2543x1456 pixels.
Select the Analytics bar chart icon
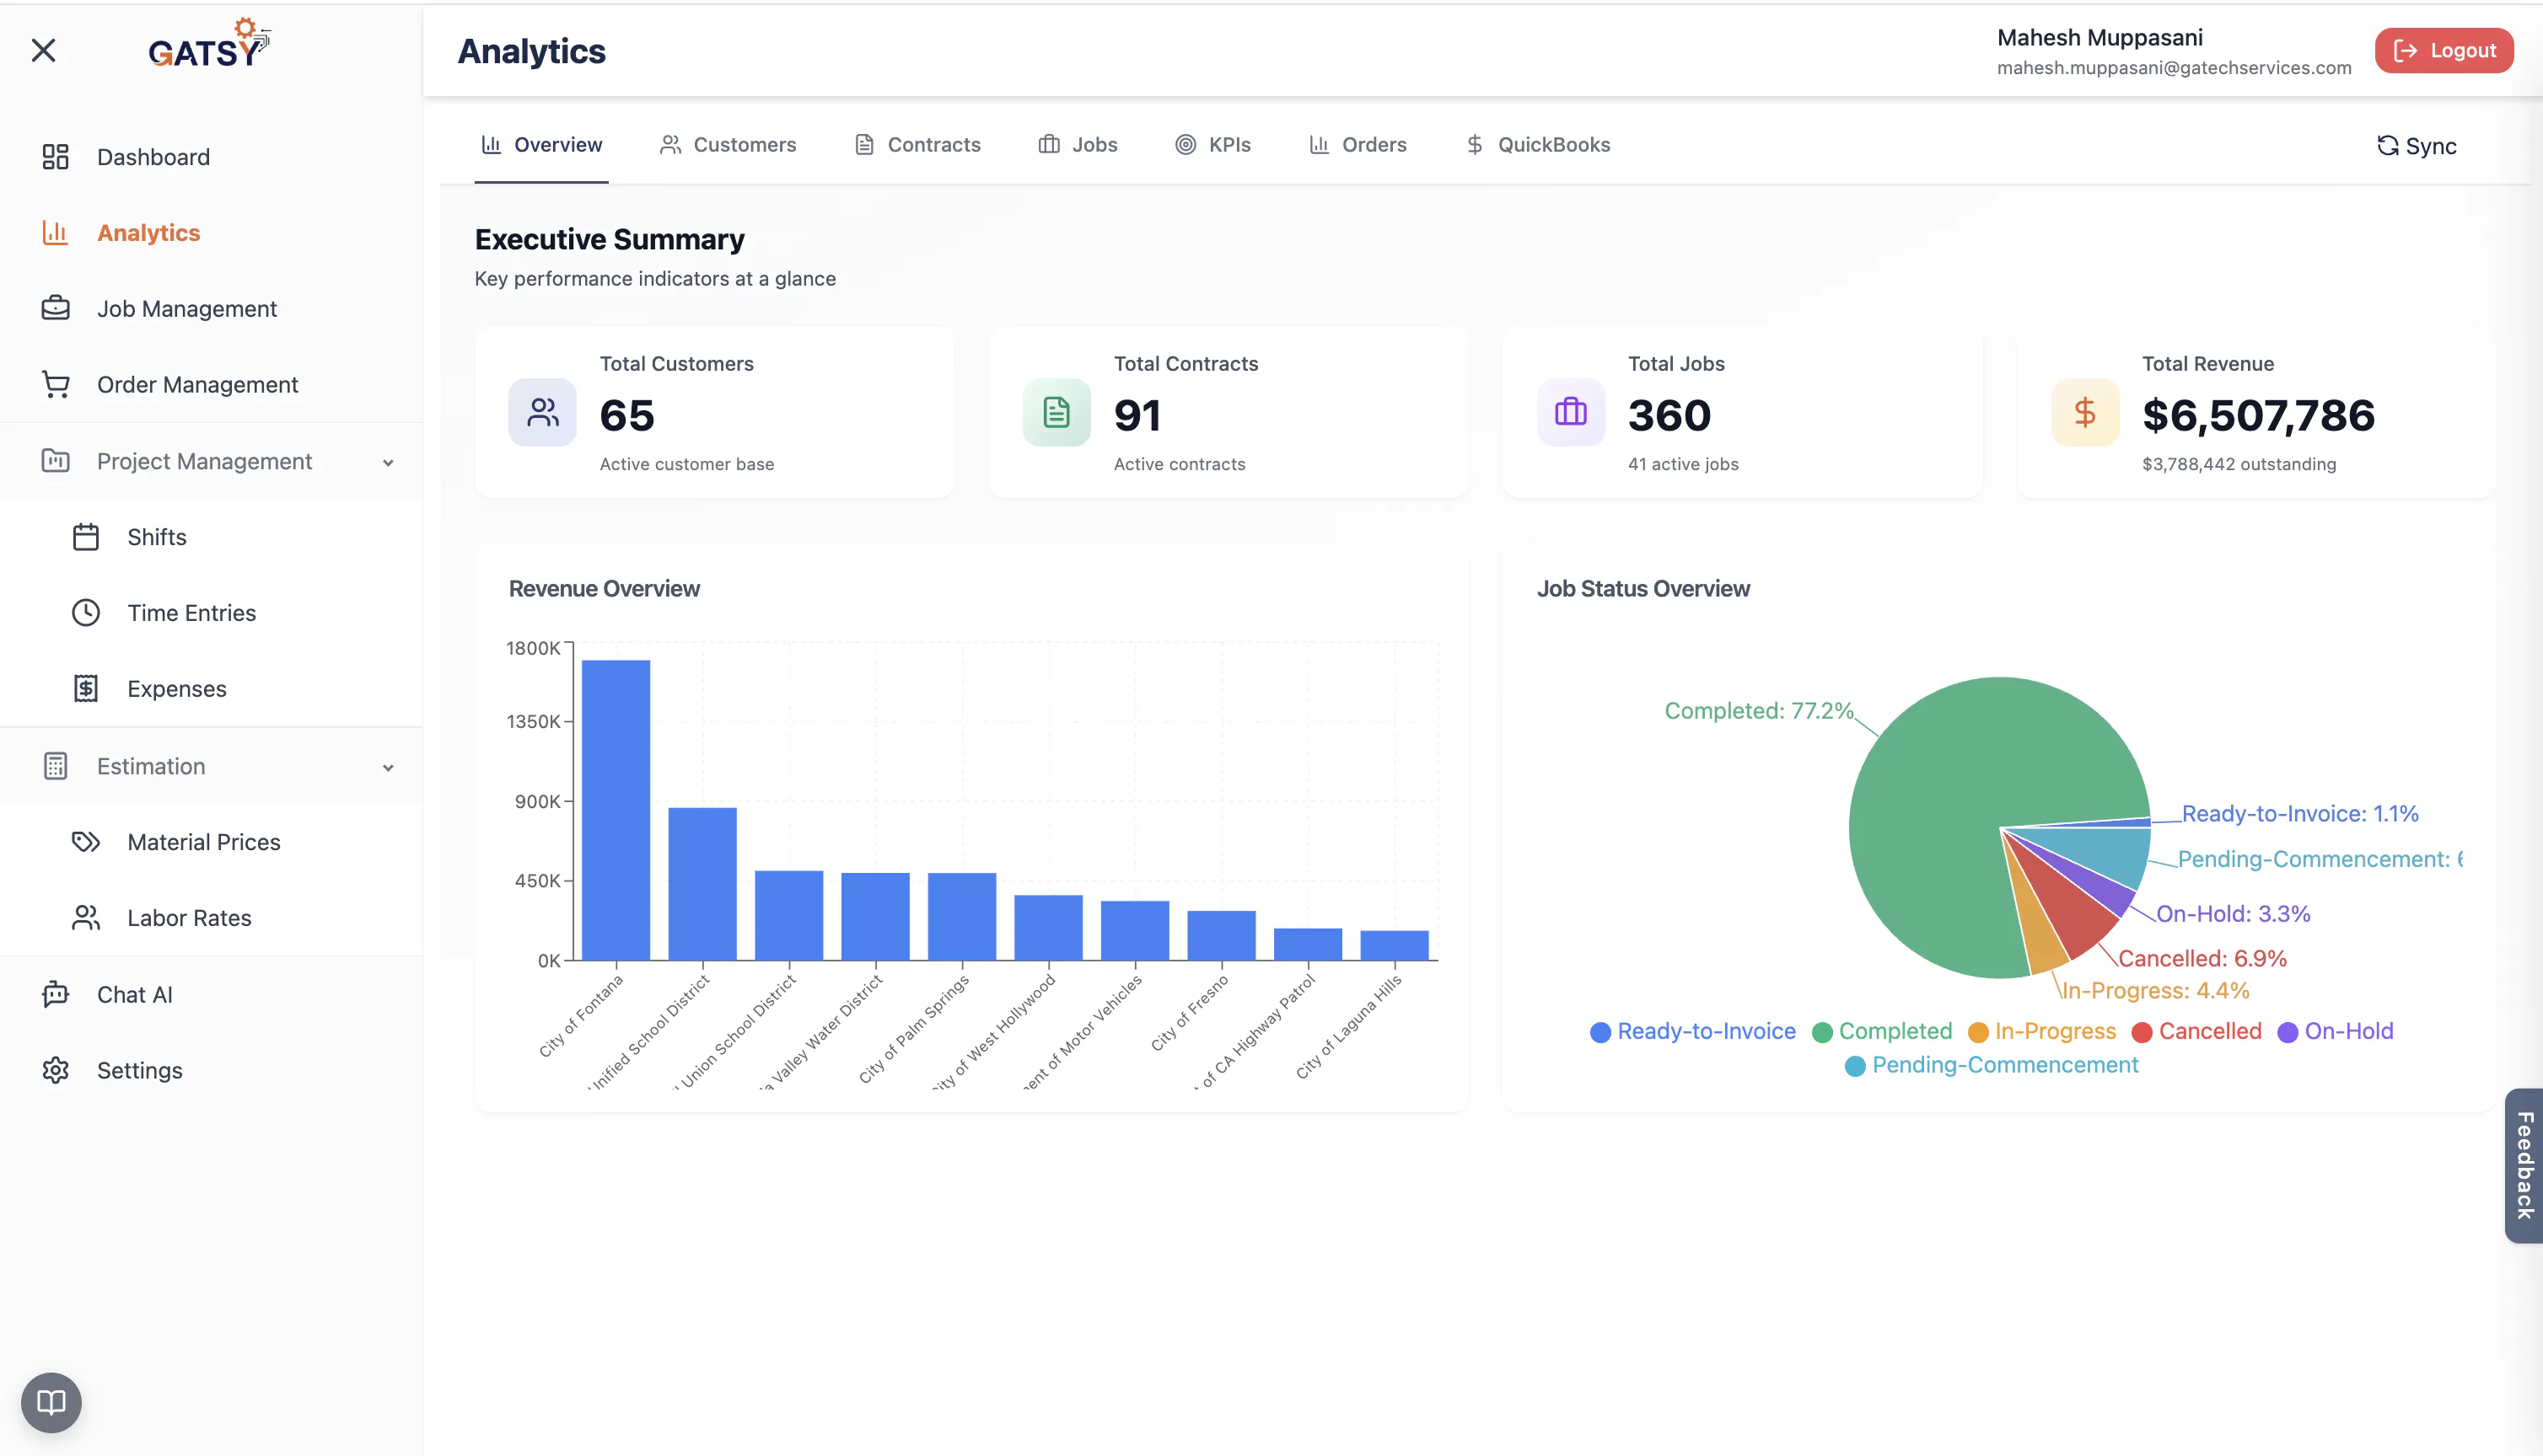(x=55, y=233)
